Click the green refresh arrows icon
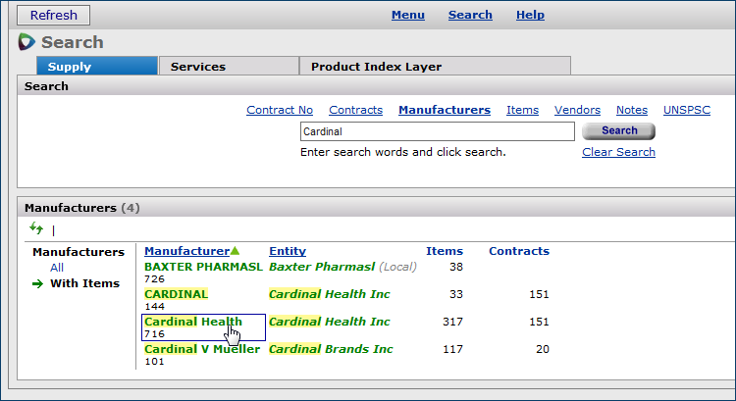 pos(36,228)
